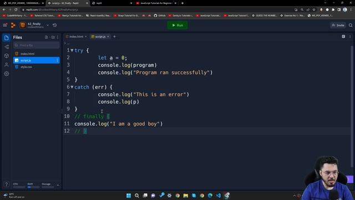Run the code with the green Run button

[x=177, y=25]
